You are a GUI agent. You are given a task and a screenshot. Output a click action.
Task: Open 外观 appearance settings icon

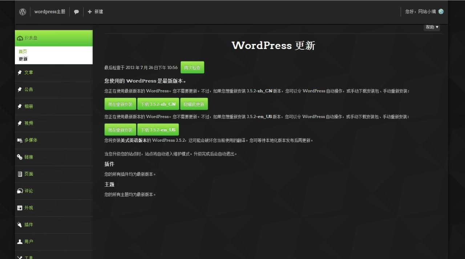[x=20, y=208]
